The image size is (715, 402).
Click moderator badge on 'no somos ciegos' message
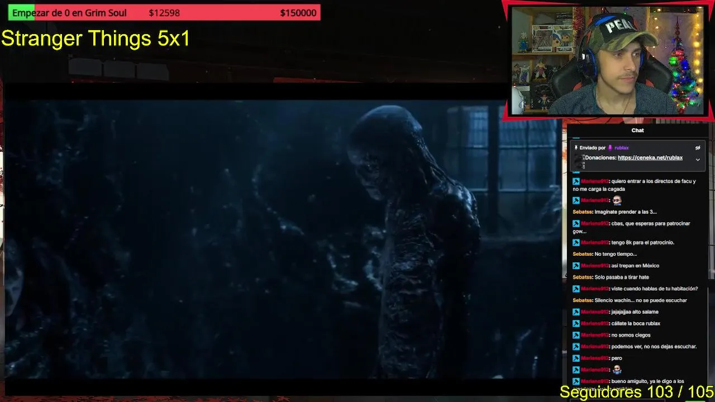pos(576,336)
